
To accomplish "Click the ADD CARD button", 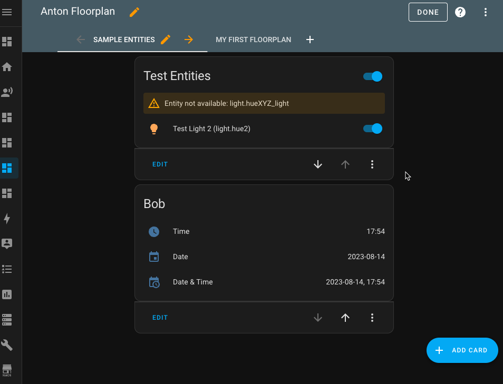I will tap(462, 350).
